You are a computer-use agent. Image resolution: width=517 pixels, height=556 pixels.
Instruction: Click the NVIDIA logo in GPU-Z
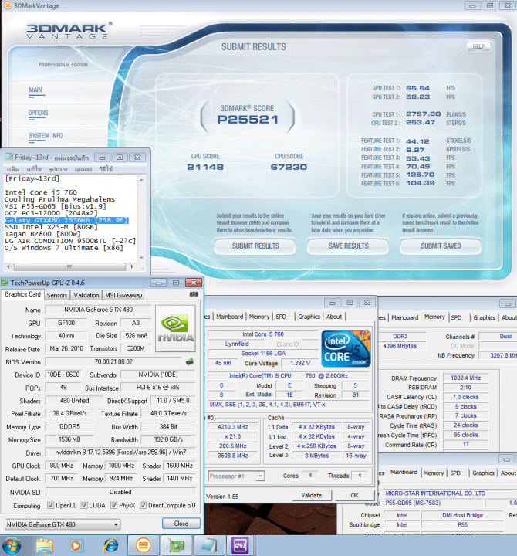(x=175, y=328)
